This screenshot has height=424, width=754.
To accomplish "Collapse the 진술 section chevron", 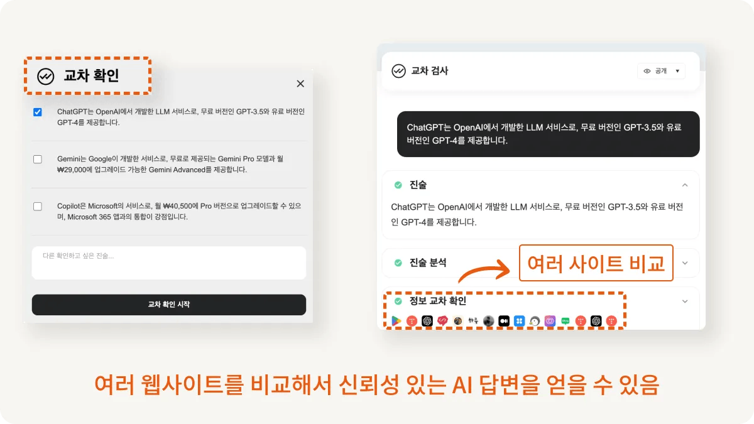I will point(685,185).
